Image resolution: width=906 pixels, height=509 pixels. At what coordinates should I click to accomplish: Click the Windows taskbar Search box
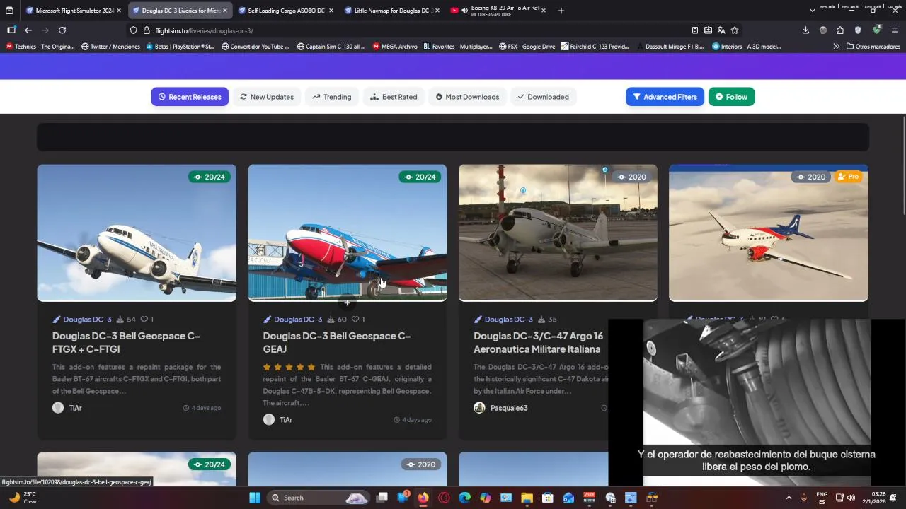pyautogui.click(x=319, y=498)
